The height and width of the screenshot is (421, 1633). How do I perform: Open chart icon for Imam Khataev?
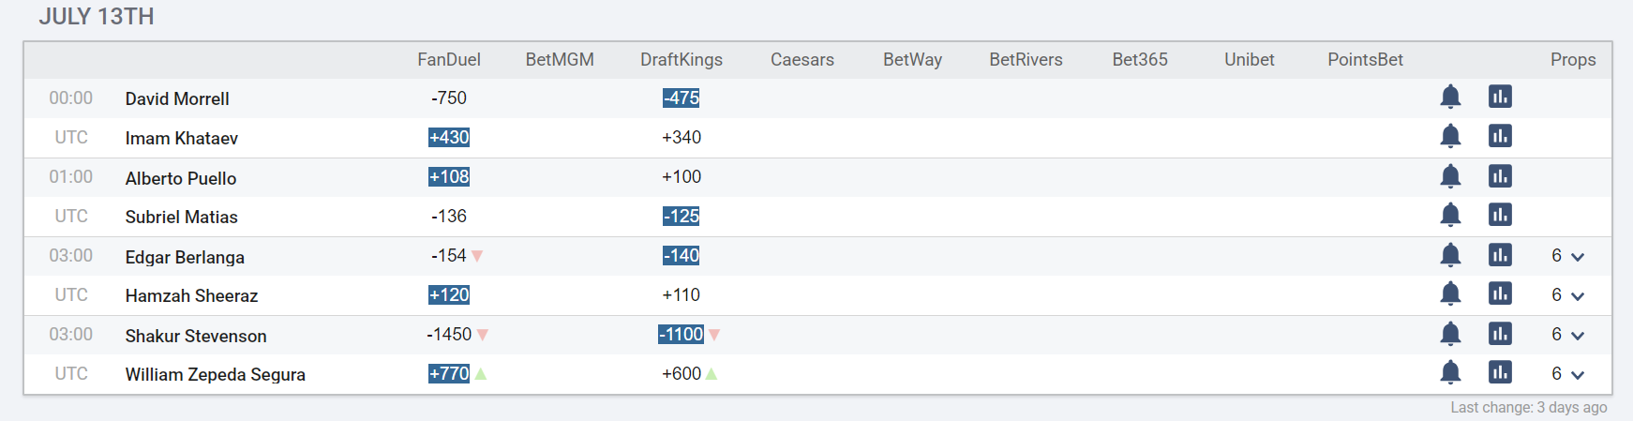(1500, 136)
